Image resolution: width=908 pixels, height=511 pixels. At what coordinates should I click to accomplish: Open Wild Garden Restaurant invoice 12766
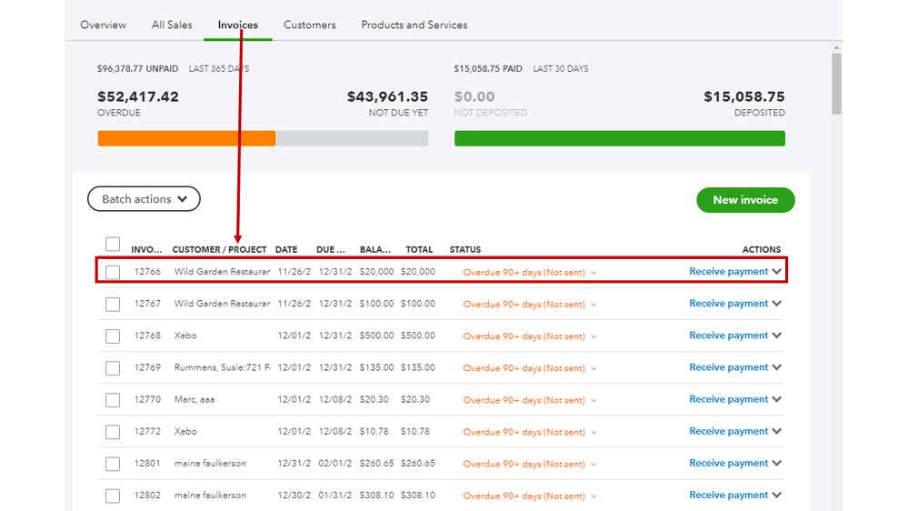[x=222, y=271]
